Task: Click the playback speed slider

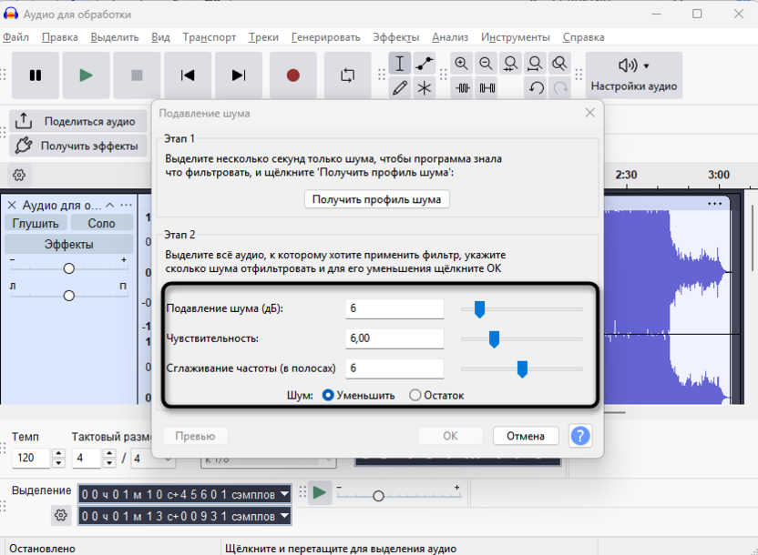Action: [x=378, y=496]
